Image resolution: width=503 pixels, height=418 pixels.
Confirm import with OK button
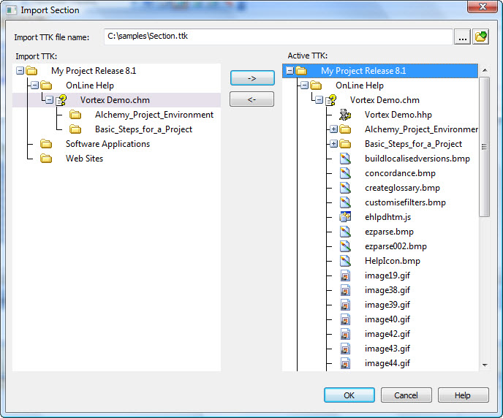[x=349, y=395]
